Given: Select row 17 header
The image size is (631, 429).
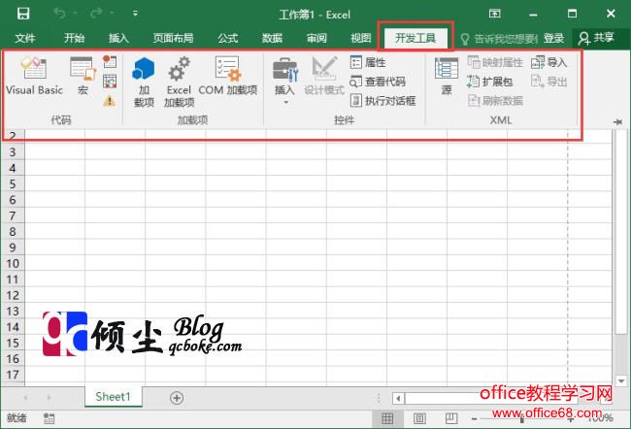Looking at the screenshot, I should (13, 375).
